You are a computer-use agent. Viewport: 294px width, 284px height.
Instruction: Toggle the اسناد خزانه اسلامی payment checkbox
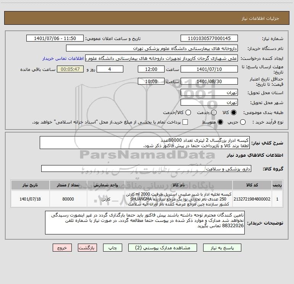pyautogui.click(x=185, y=122)
